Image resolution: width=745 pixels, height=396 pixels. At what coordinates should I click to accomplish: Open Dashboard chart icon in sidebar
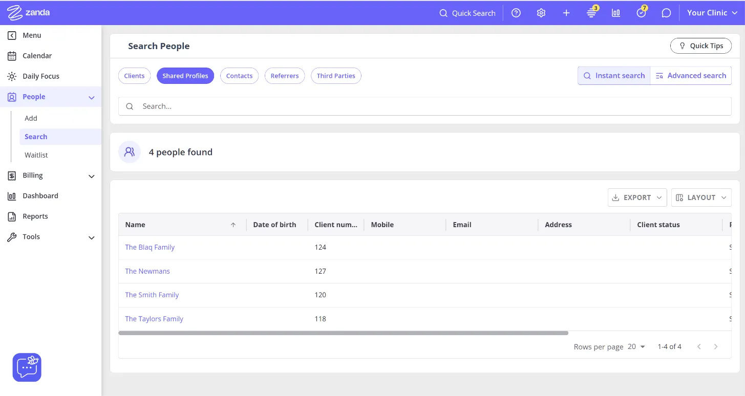(x=12, y=196)
